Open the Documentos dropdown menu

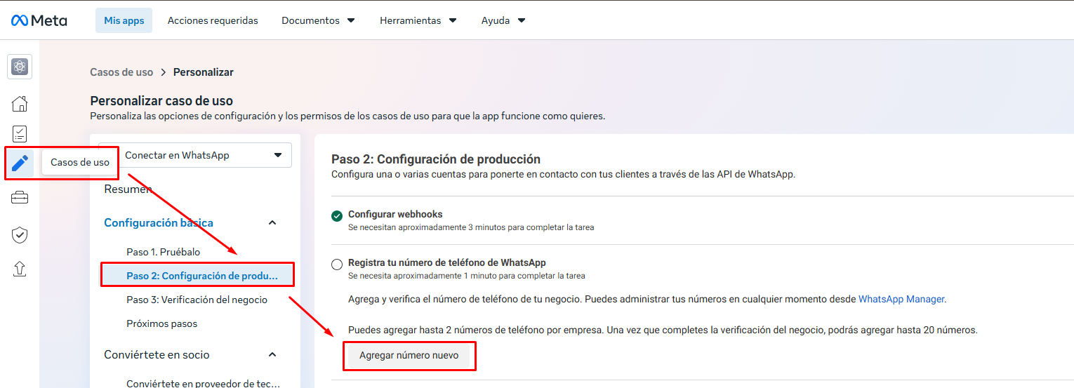[318, 20]
